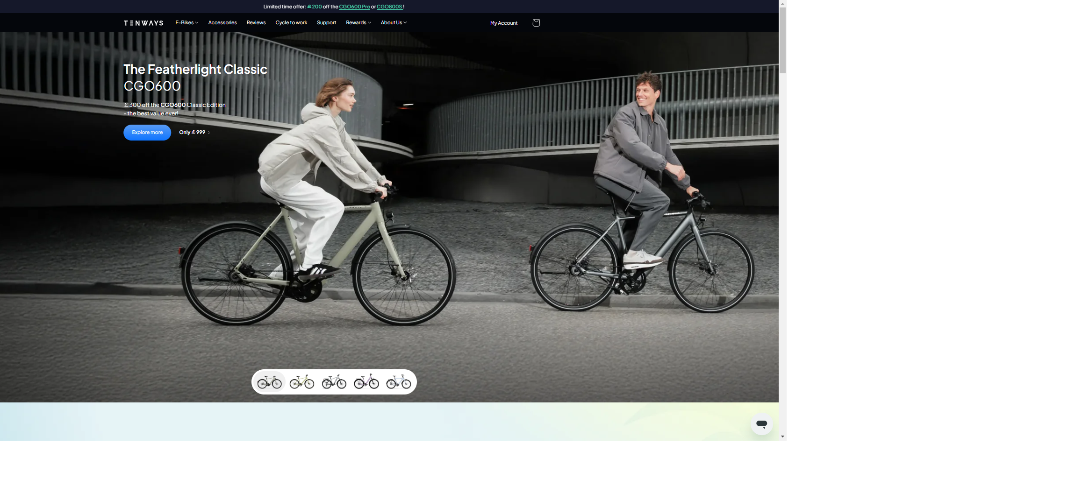Click the scrollbar down arrow

coord(782,437)
